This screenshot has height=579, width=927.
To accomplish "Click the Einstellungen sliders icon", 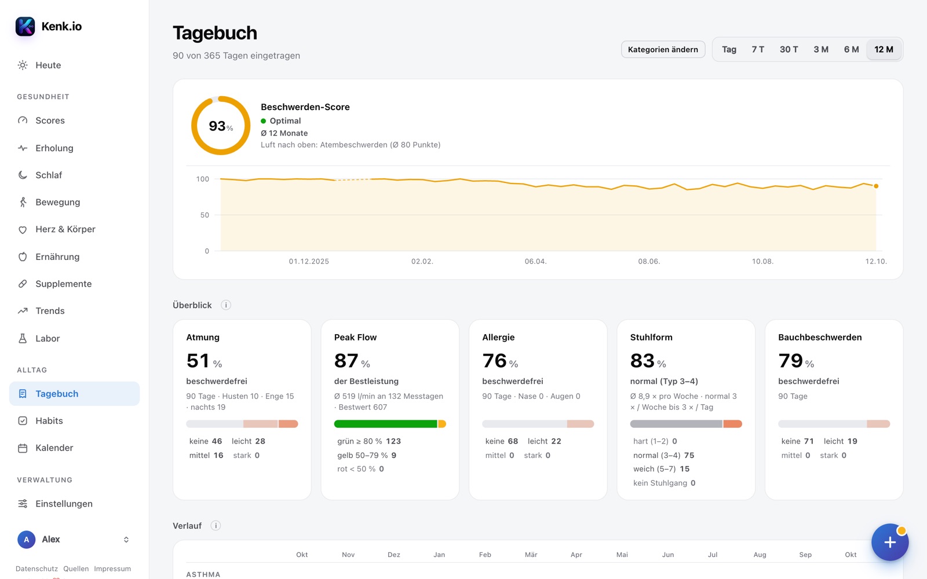I will click(x=23, y=504).
